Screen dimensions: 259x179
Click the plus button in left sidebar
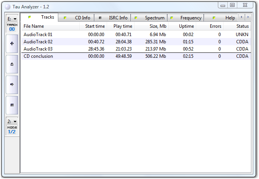tap(12, 44)
